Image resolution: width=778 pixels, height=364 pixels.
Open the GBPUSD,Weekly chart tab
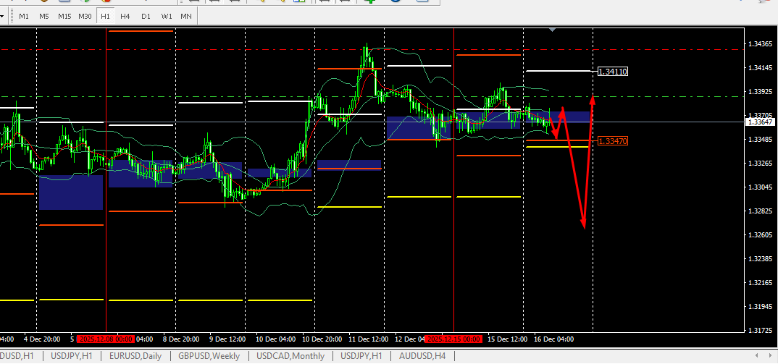209,356
